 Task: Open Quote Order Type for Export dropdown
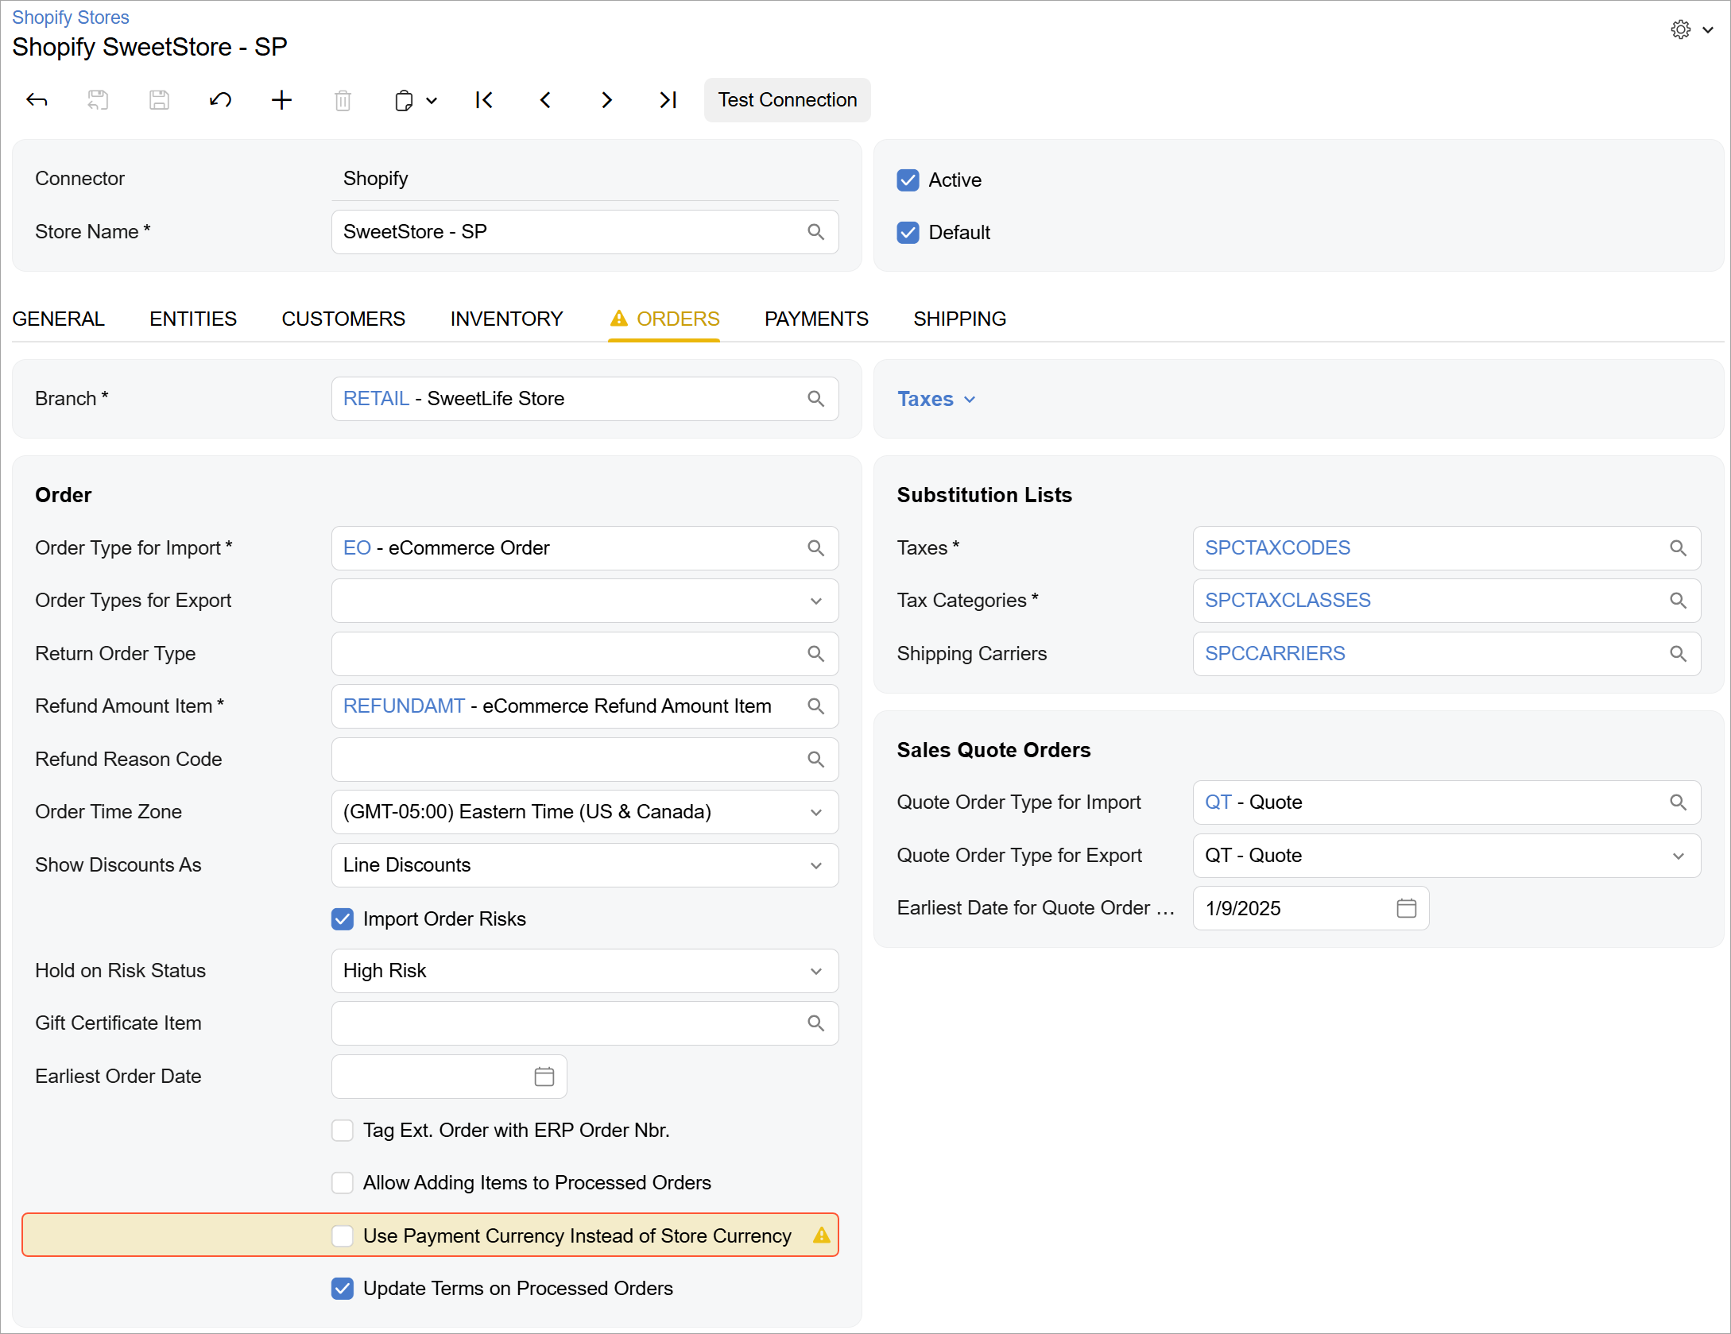(1678, 856)
